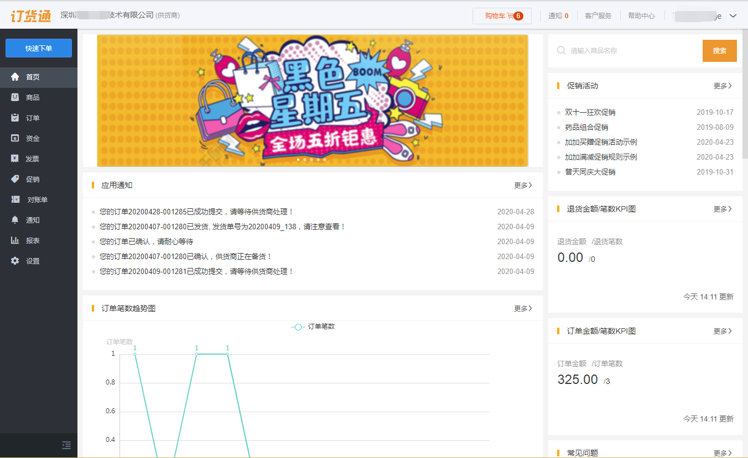The height and width of the screenshot is (458, 748).
Task: Open the 购物车 button in header
Action: (x=502, y=16)
